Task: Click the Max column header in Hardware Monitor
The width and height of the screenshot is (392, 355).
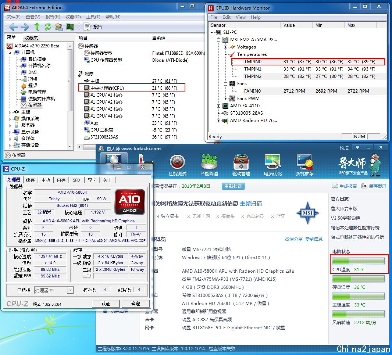Action: pos(360,25)
